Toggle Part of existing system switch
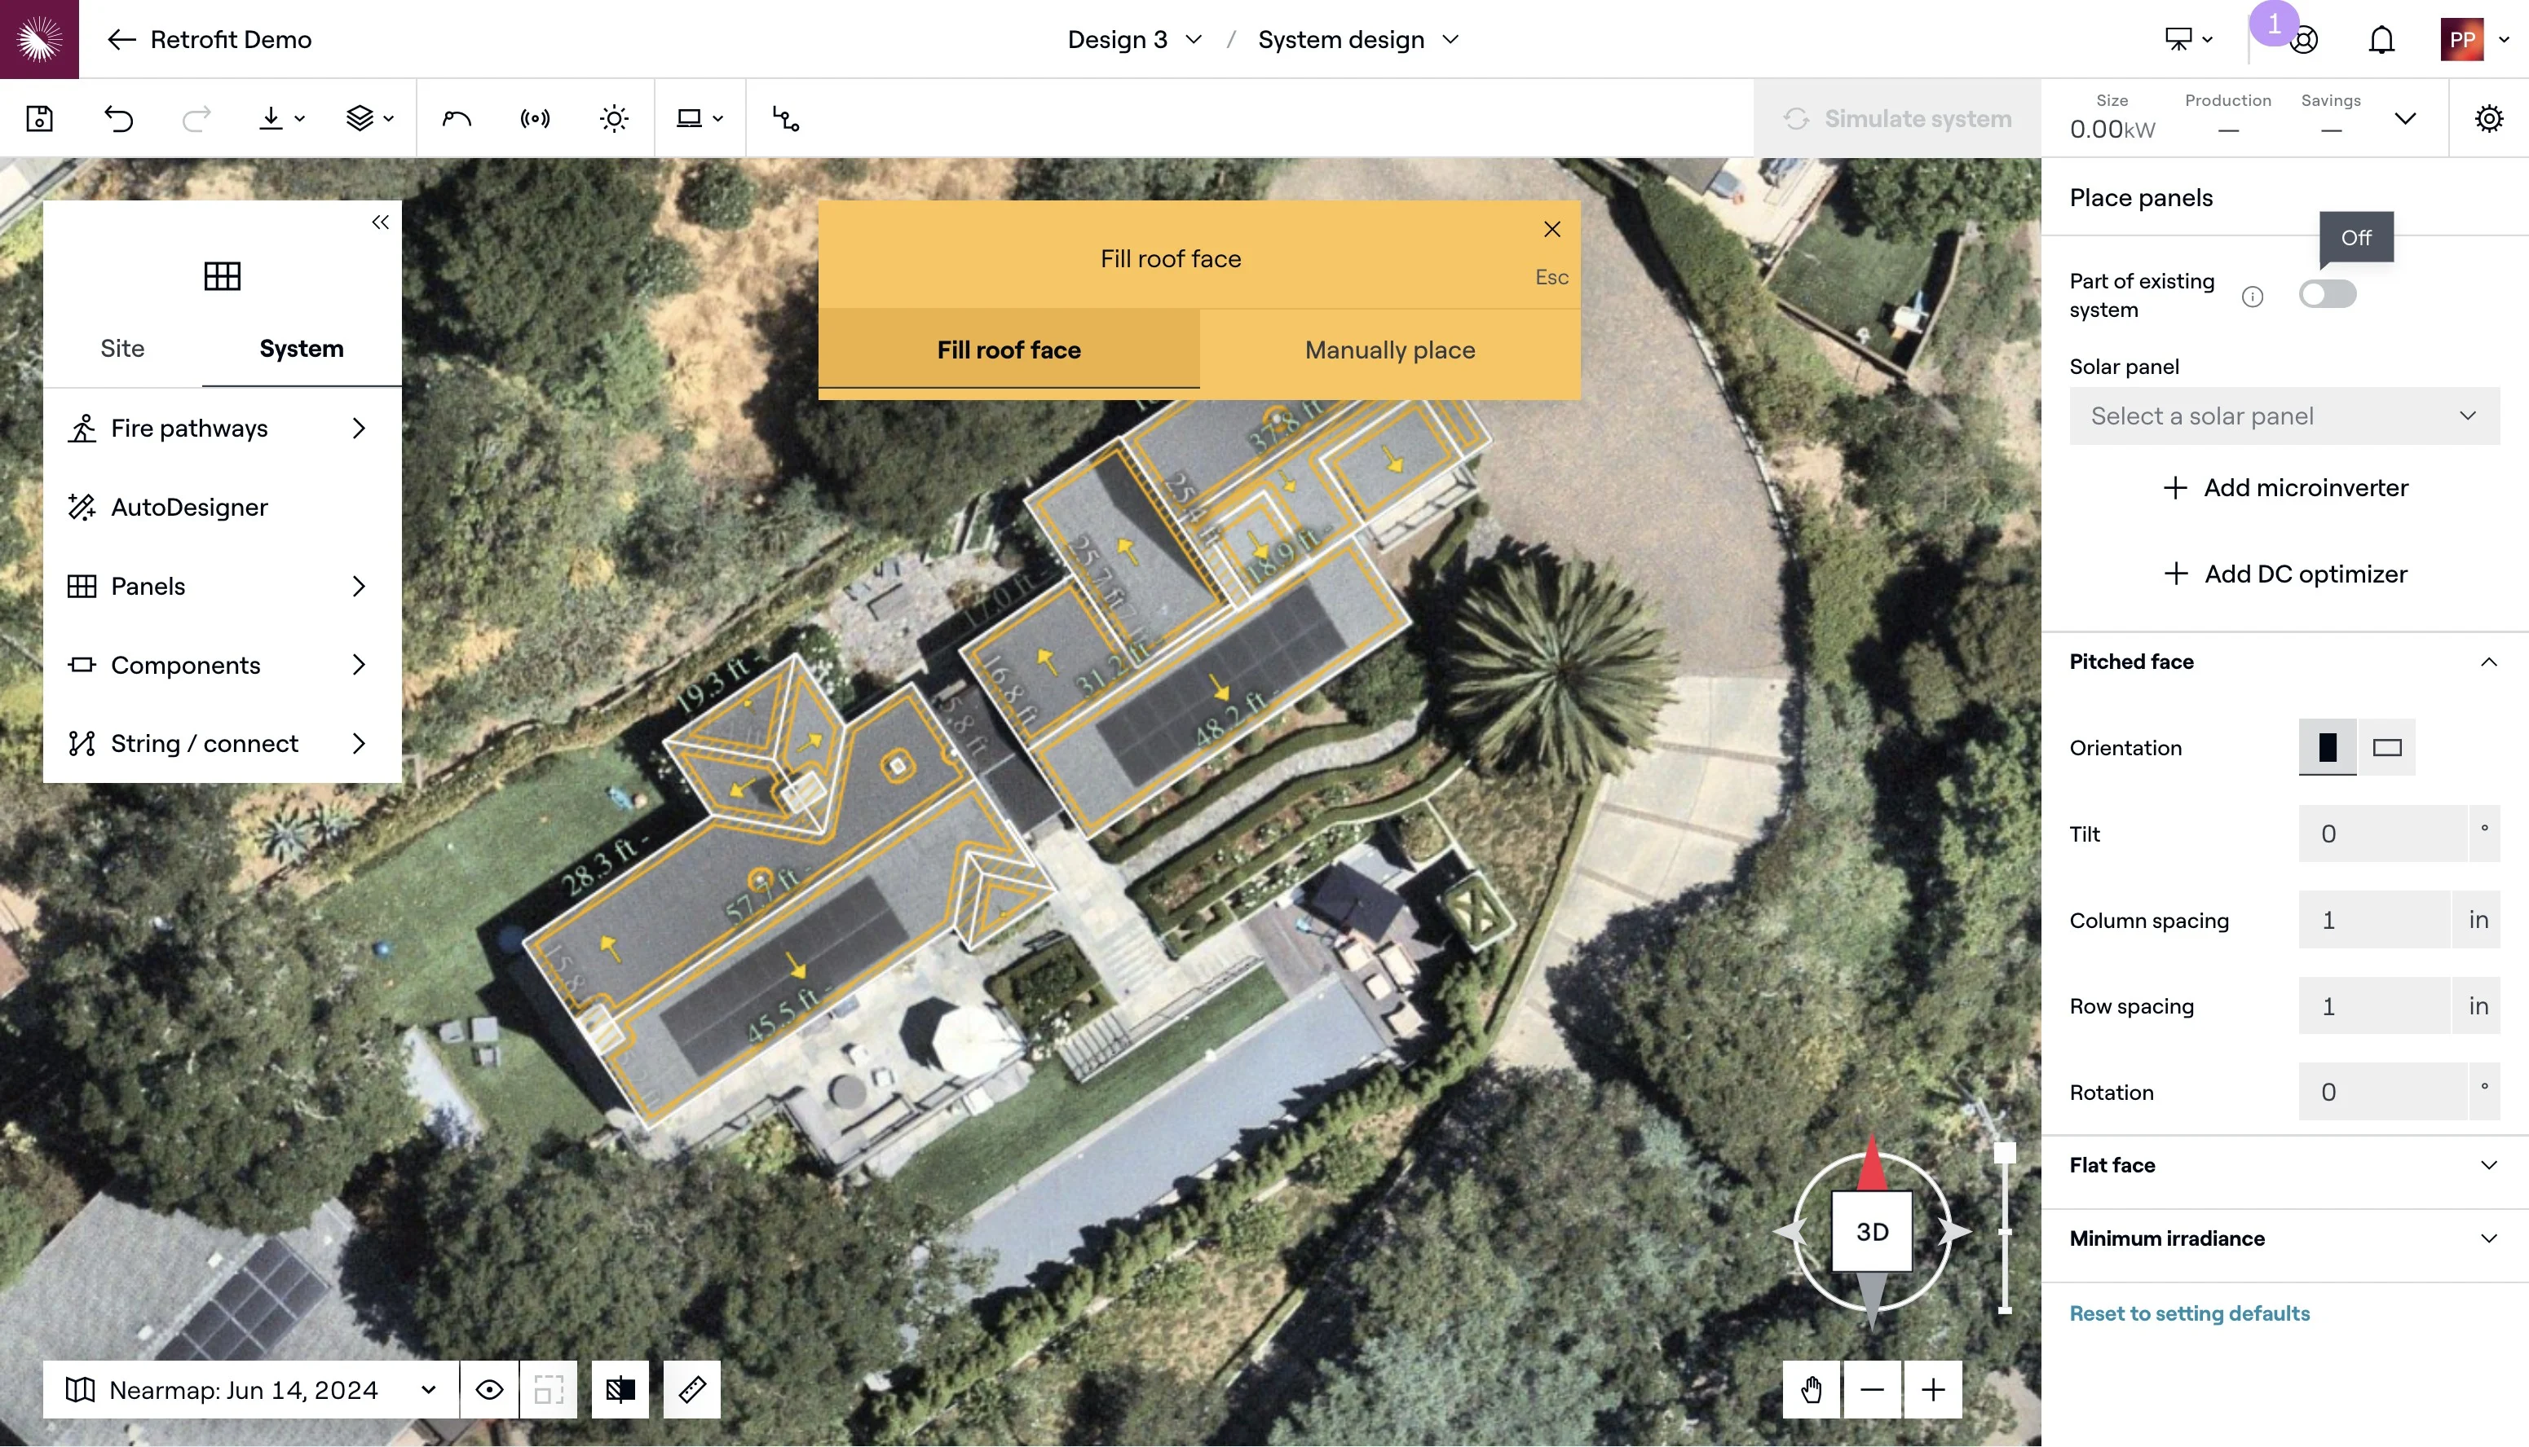Image resolution: width=2529 pixels, height=1447 pixels. [2326, 294]
